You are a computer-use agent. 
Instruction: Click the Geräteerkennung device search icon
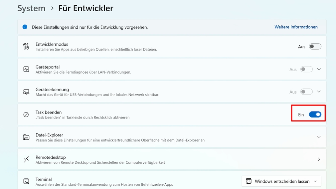26,92
